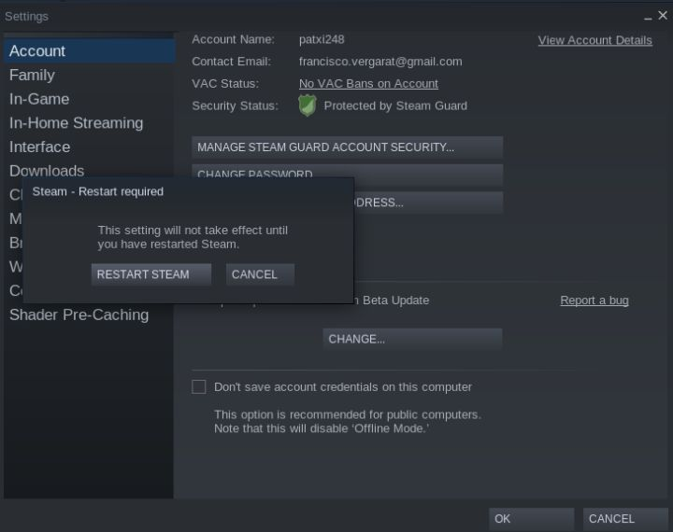Click Protected by Steam Guard text
673x532 pixels.
coord(395,105)
